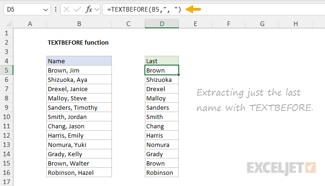The width and height of the screenshot is (325, 186).
Task: Select row 10 header
Action: click(x=6, y=117)
